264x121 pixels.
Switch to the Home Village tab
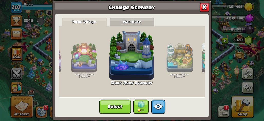[84, 22]
